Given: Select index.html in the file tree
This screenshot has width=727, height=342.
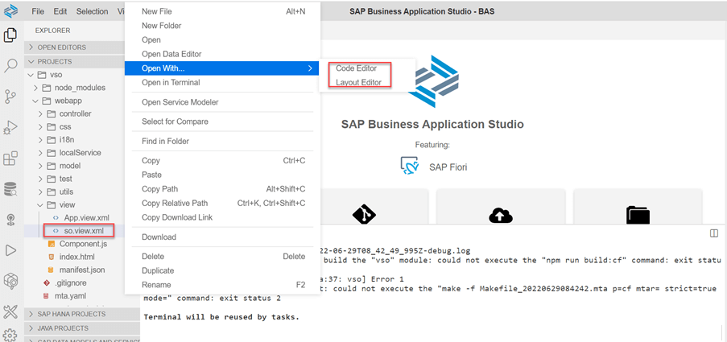Looking at the screenshot, I should coord(77,256).
